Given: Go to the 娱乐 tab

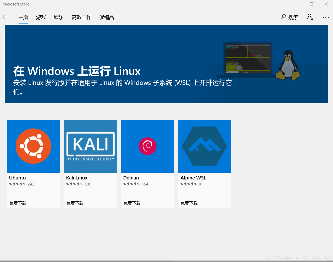Looking at the screenshot, I should click(59, 17).
